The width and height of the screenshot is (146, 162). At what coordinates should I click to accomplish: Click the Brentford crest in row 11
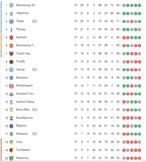click(11, 86)
